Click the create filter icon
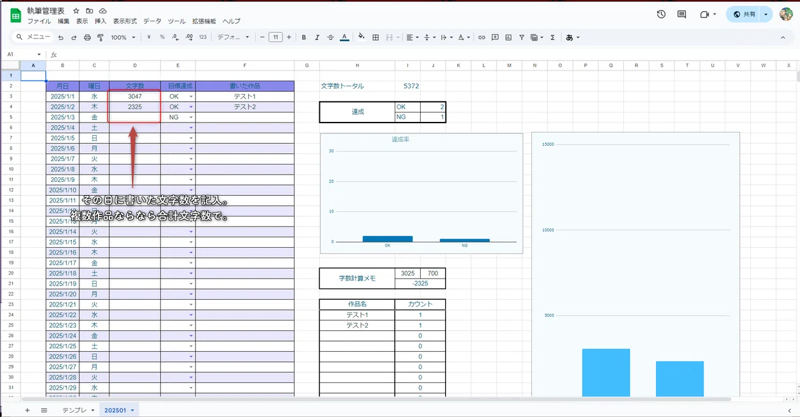Viewport: 800px width, 417px height. (521, 37)
